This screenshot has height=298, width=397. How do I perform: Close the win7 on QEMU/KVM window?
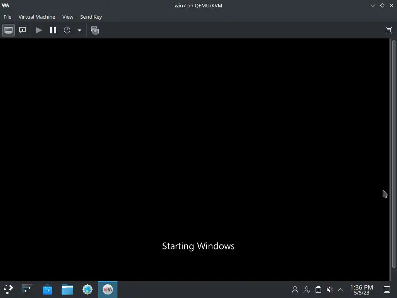click(392, 5)
